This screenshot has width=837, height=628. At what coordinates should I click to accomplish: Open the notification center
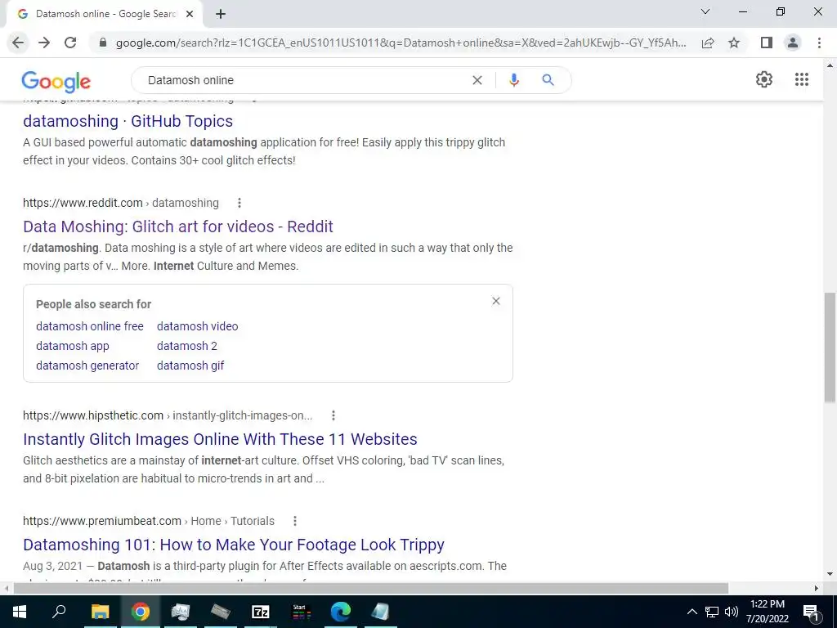pos(811,612)
